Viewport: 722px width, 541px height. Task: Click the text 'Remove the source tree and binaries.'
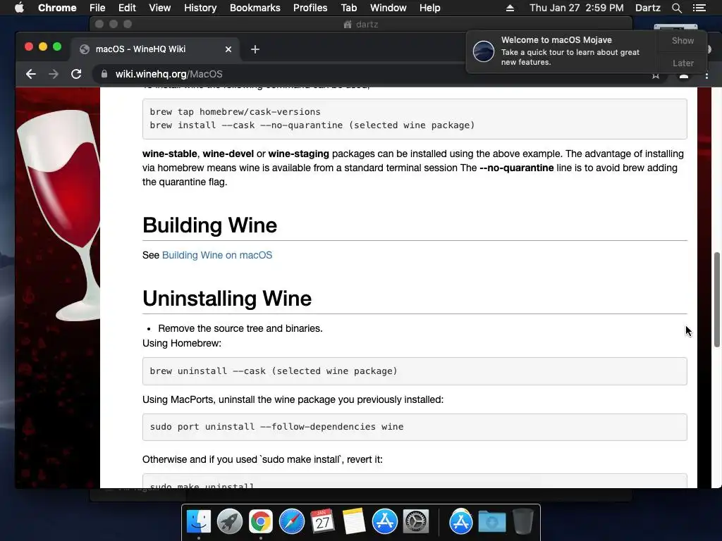(x=240, y=328)
